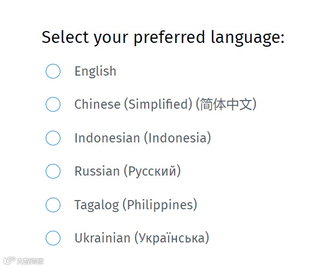
Task: Click the "(Philippines)" parenthetical text
Action: (160, 204)
